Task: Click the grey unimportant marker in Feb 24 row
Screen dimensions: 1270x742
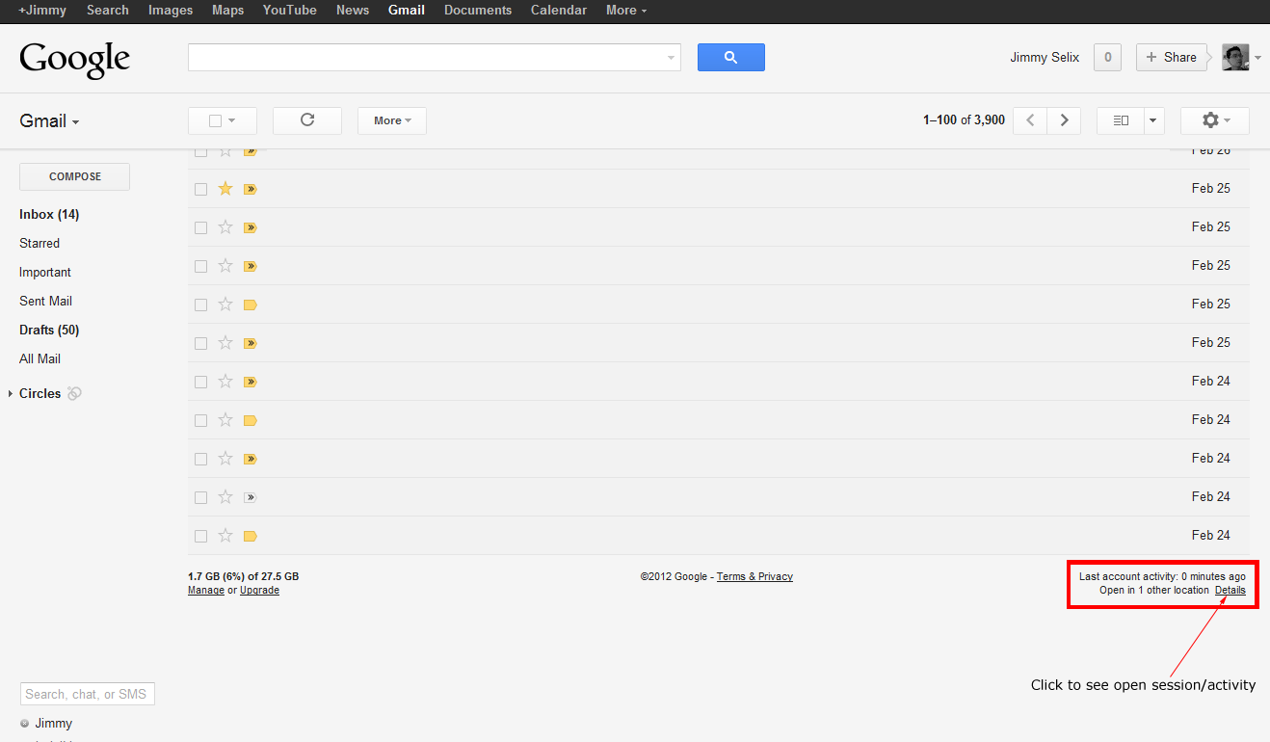Action: 251,497
